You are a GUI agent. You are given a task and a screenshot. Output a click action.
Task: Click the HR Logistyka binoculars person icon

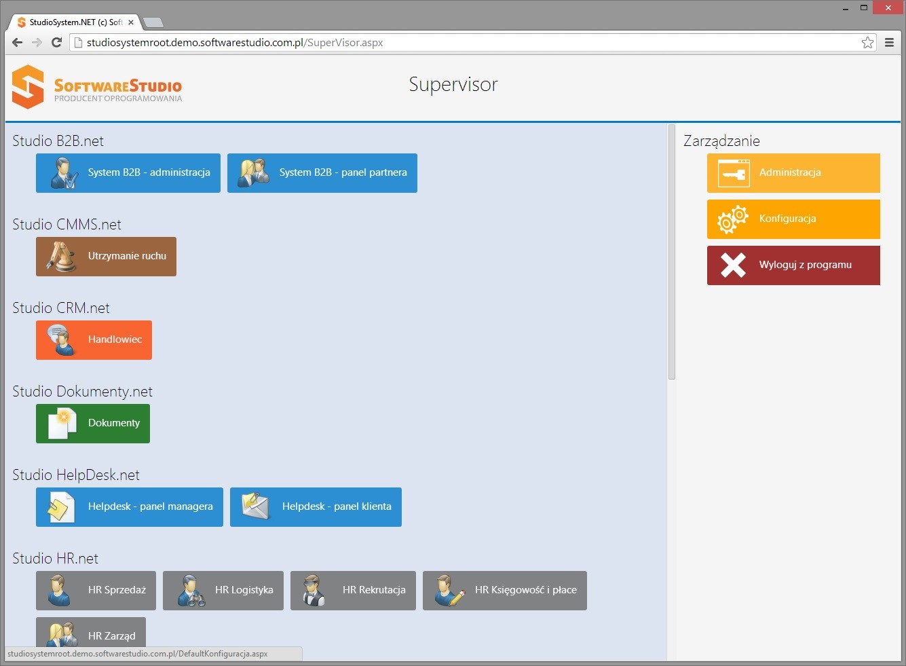pos(191,591)
